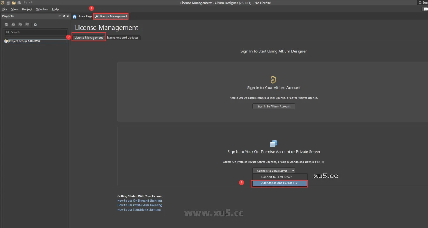
Task: Click the Undo arrow in title bar
Action: coord(25,3)
